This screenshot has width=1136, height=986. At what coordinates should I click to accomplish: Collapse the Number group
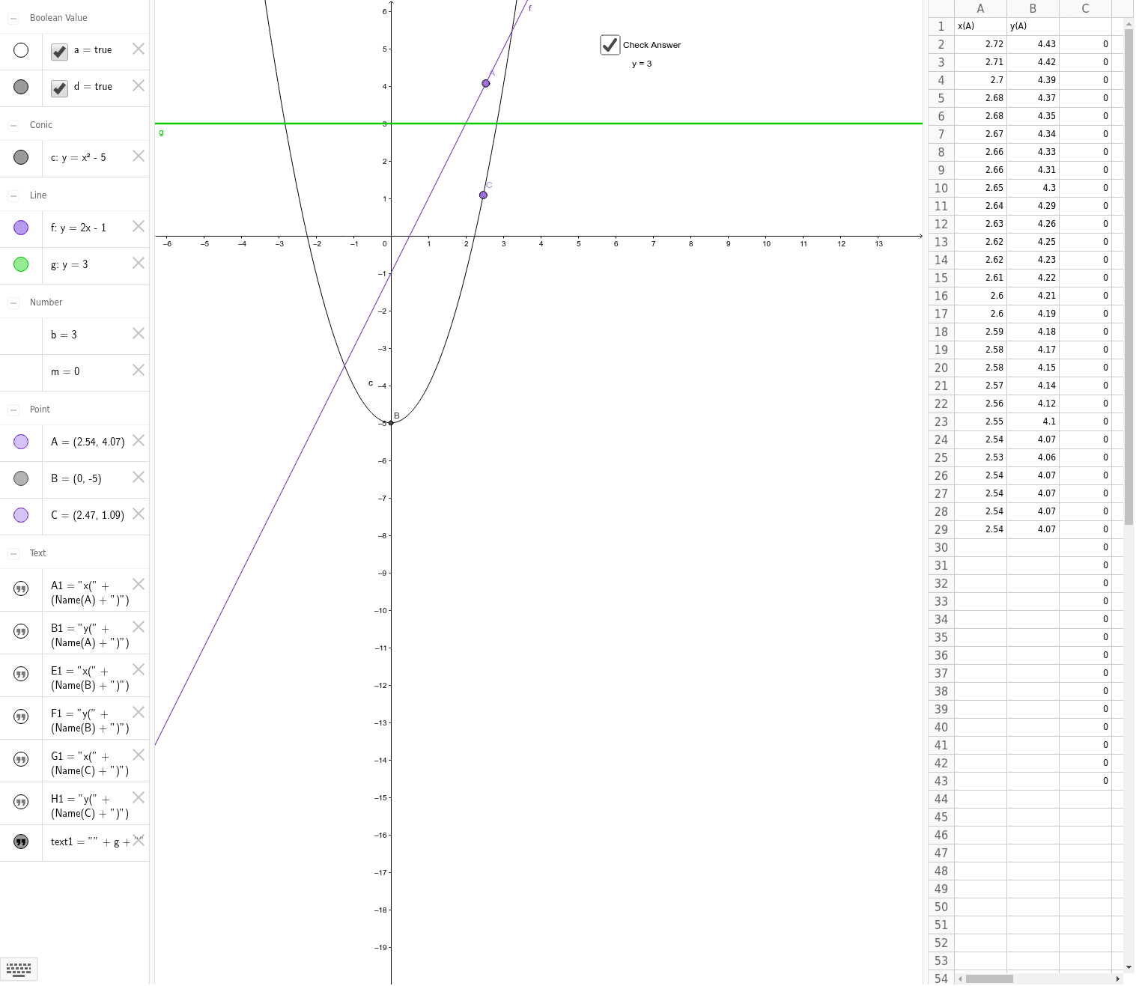coord(13,302)
